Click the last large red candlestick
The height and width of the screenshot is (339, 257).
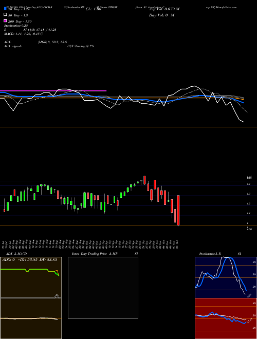pyautogui.click(x=178, y=211)
